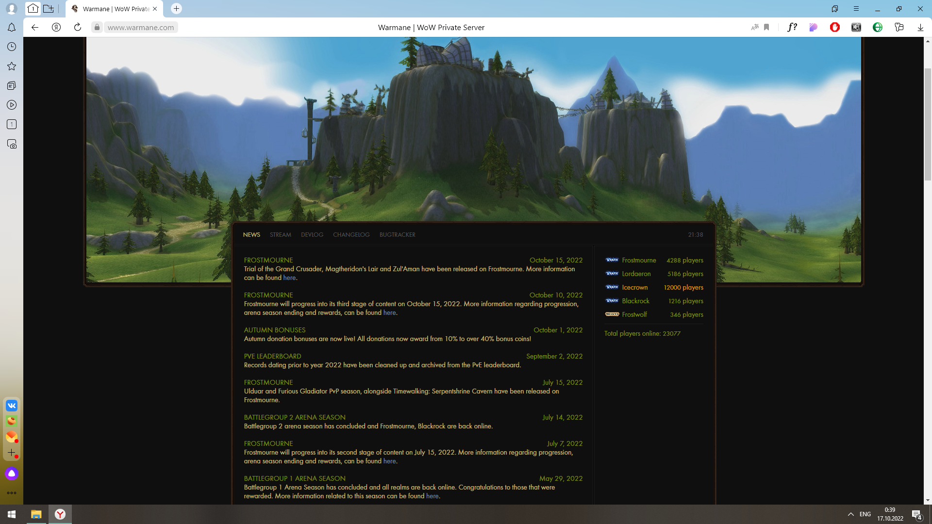The image size is (932, 524).
Task: Open the red Opera-style extension icon
Action: point(835,27)
